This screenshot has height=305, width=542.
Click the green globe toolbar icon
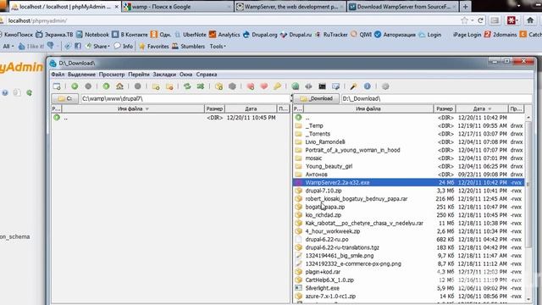(x=296, y=86)
